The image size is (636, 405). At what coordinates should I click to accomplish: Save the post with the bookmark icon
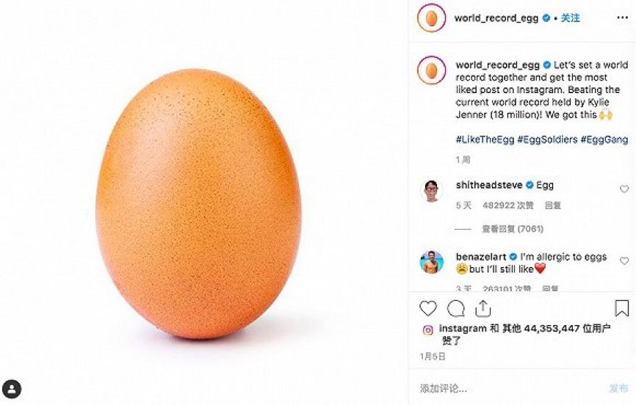pyautogui.click(x=621, y=308)
